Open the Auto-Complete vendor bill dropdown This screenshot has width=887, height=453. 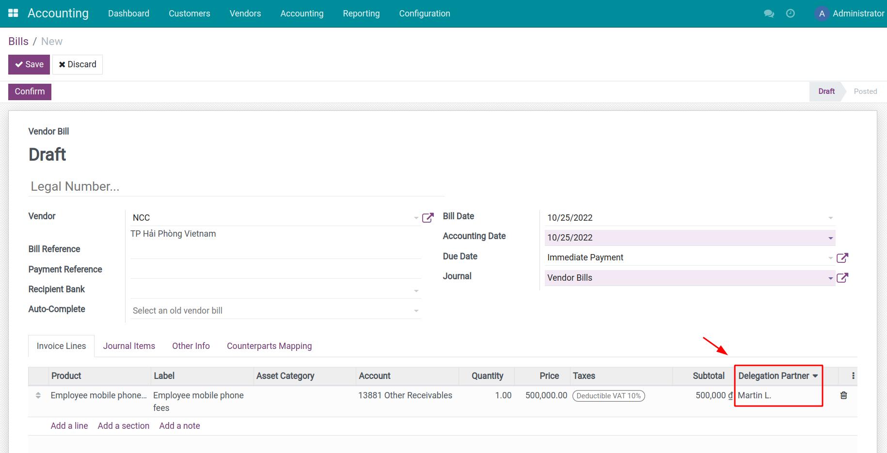pos(416,310)
